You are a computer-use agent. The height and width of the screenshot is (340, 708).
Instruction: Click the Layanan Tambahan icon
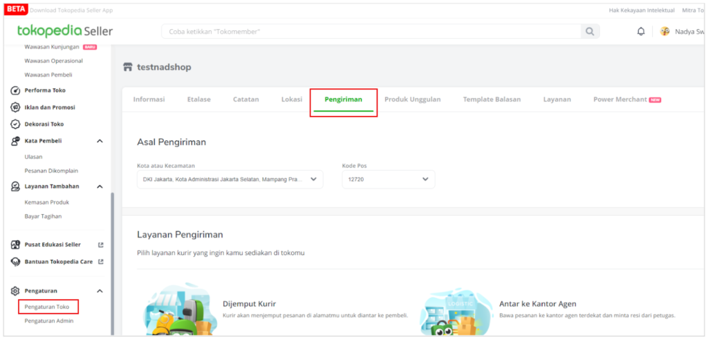[15, 186]
